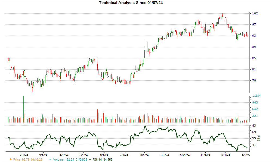Image resolution: width=272 pixels, height=163 pixels.
Task: Click the dark green RSI legend line marker
Action: point(90,159)
